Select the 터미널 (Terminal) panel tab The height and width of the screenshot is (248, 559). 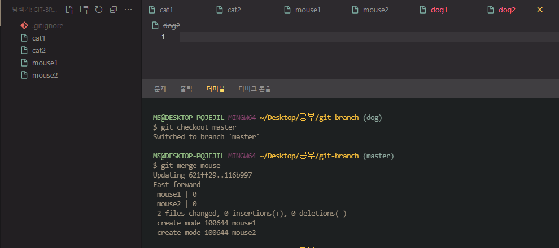[216, 88]
